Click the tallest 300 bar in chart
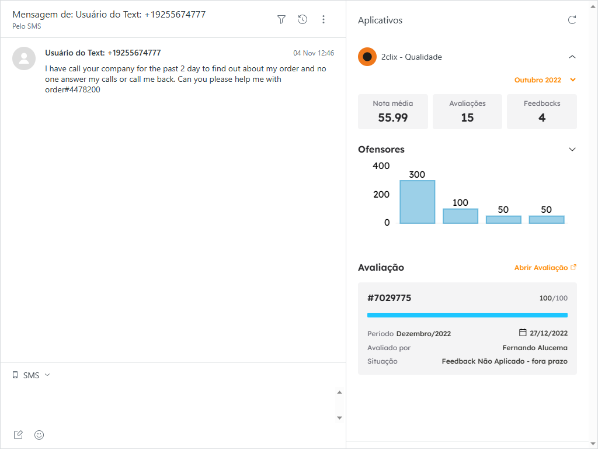598x449 pixels. pos(417,202)
